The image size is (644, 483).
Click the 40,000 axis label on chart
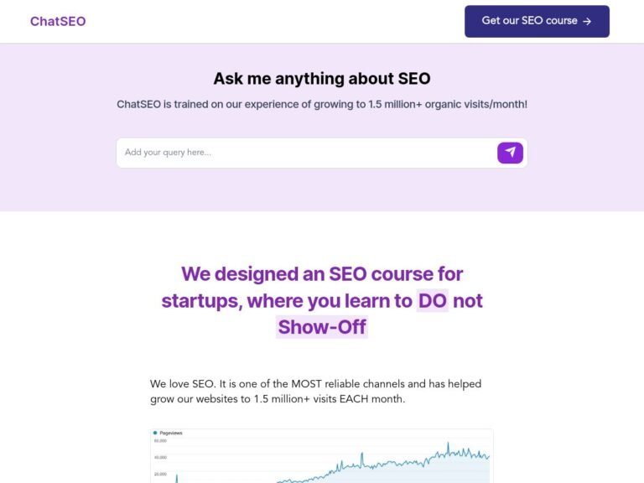click(160, 457)
